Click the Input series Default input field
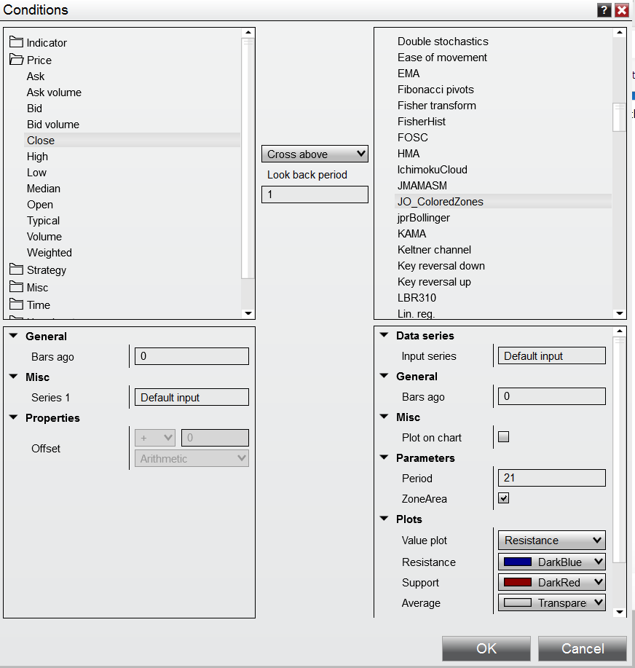635x668 pixels. tap(551, 355)
